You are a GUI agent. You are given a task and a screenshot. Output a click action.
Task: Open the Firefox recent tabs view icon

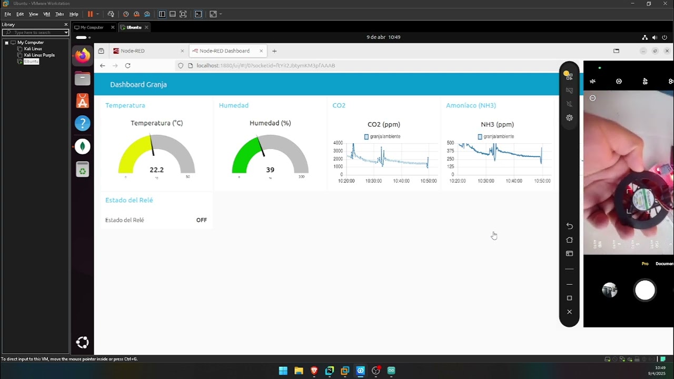pyautogui.click(x=101, y=51)
